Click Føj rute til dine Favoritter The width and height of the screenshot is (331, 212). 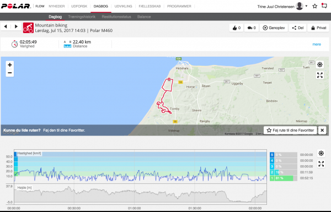point(290,131)
